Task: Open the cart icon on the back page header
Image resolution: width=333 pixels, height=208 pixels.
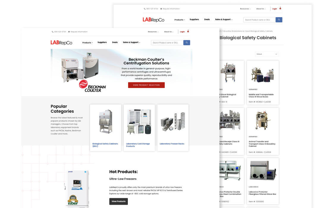Action: click(280, 8)
